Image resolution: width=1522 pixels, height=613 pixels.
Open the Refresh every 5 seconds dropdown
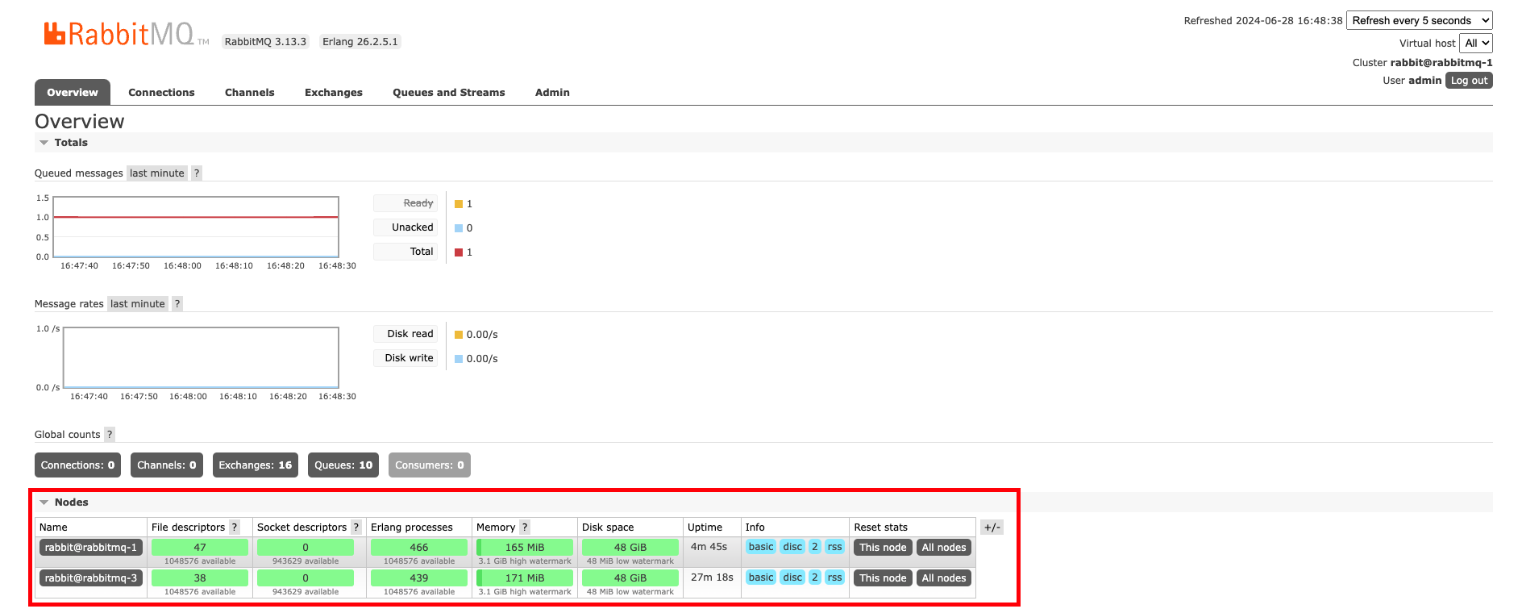[1420, 21]
